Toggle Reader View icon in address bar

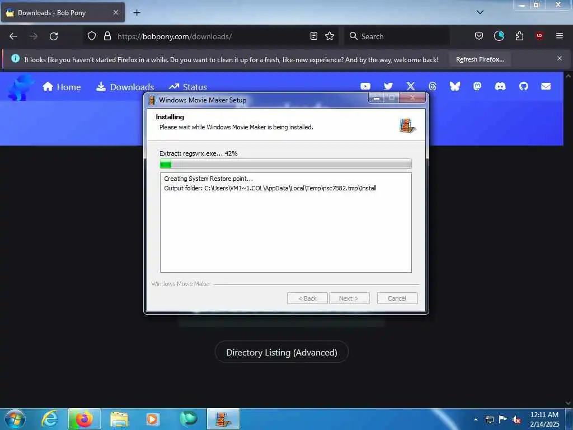[313, 36]
